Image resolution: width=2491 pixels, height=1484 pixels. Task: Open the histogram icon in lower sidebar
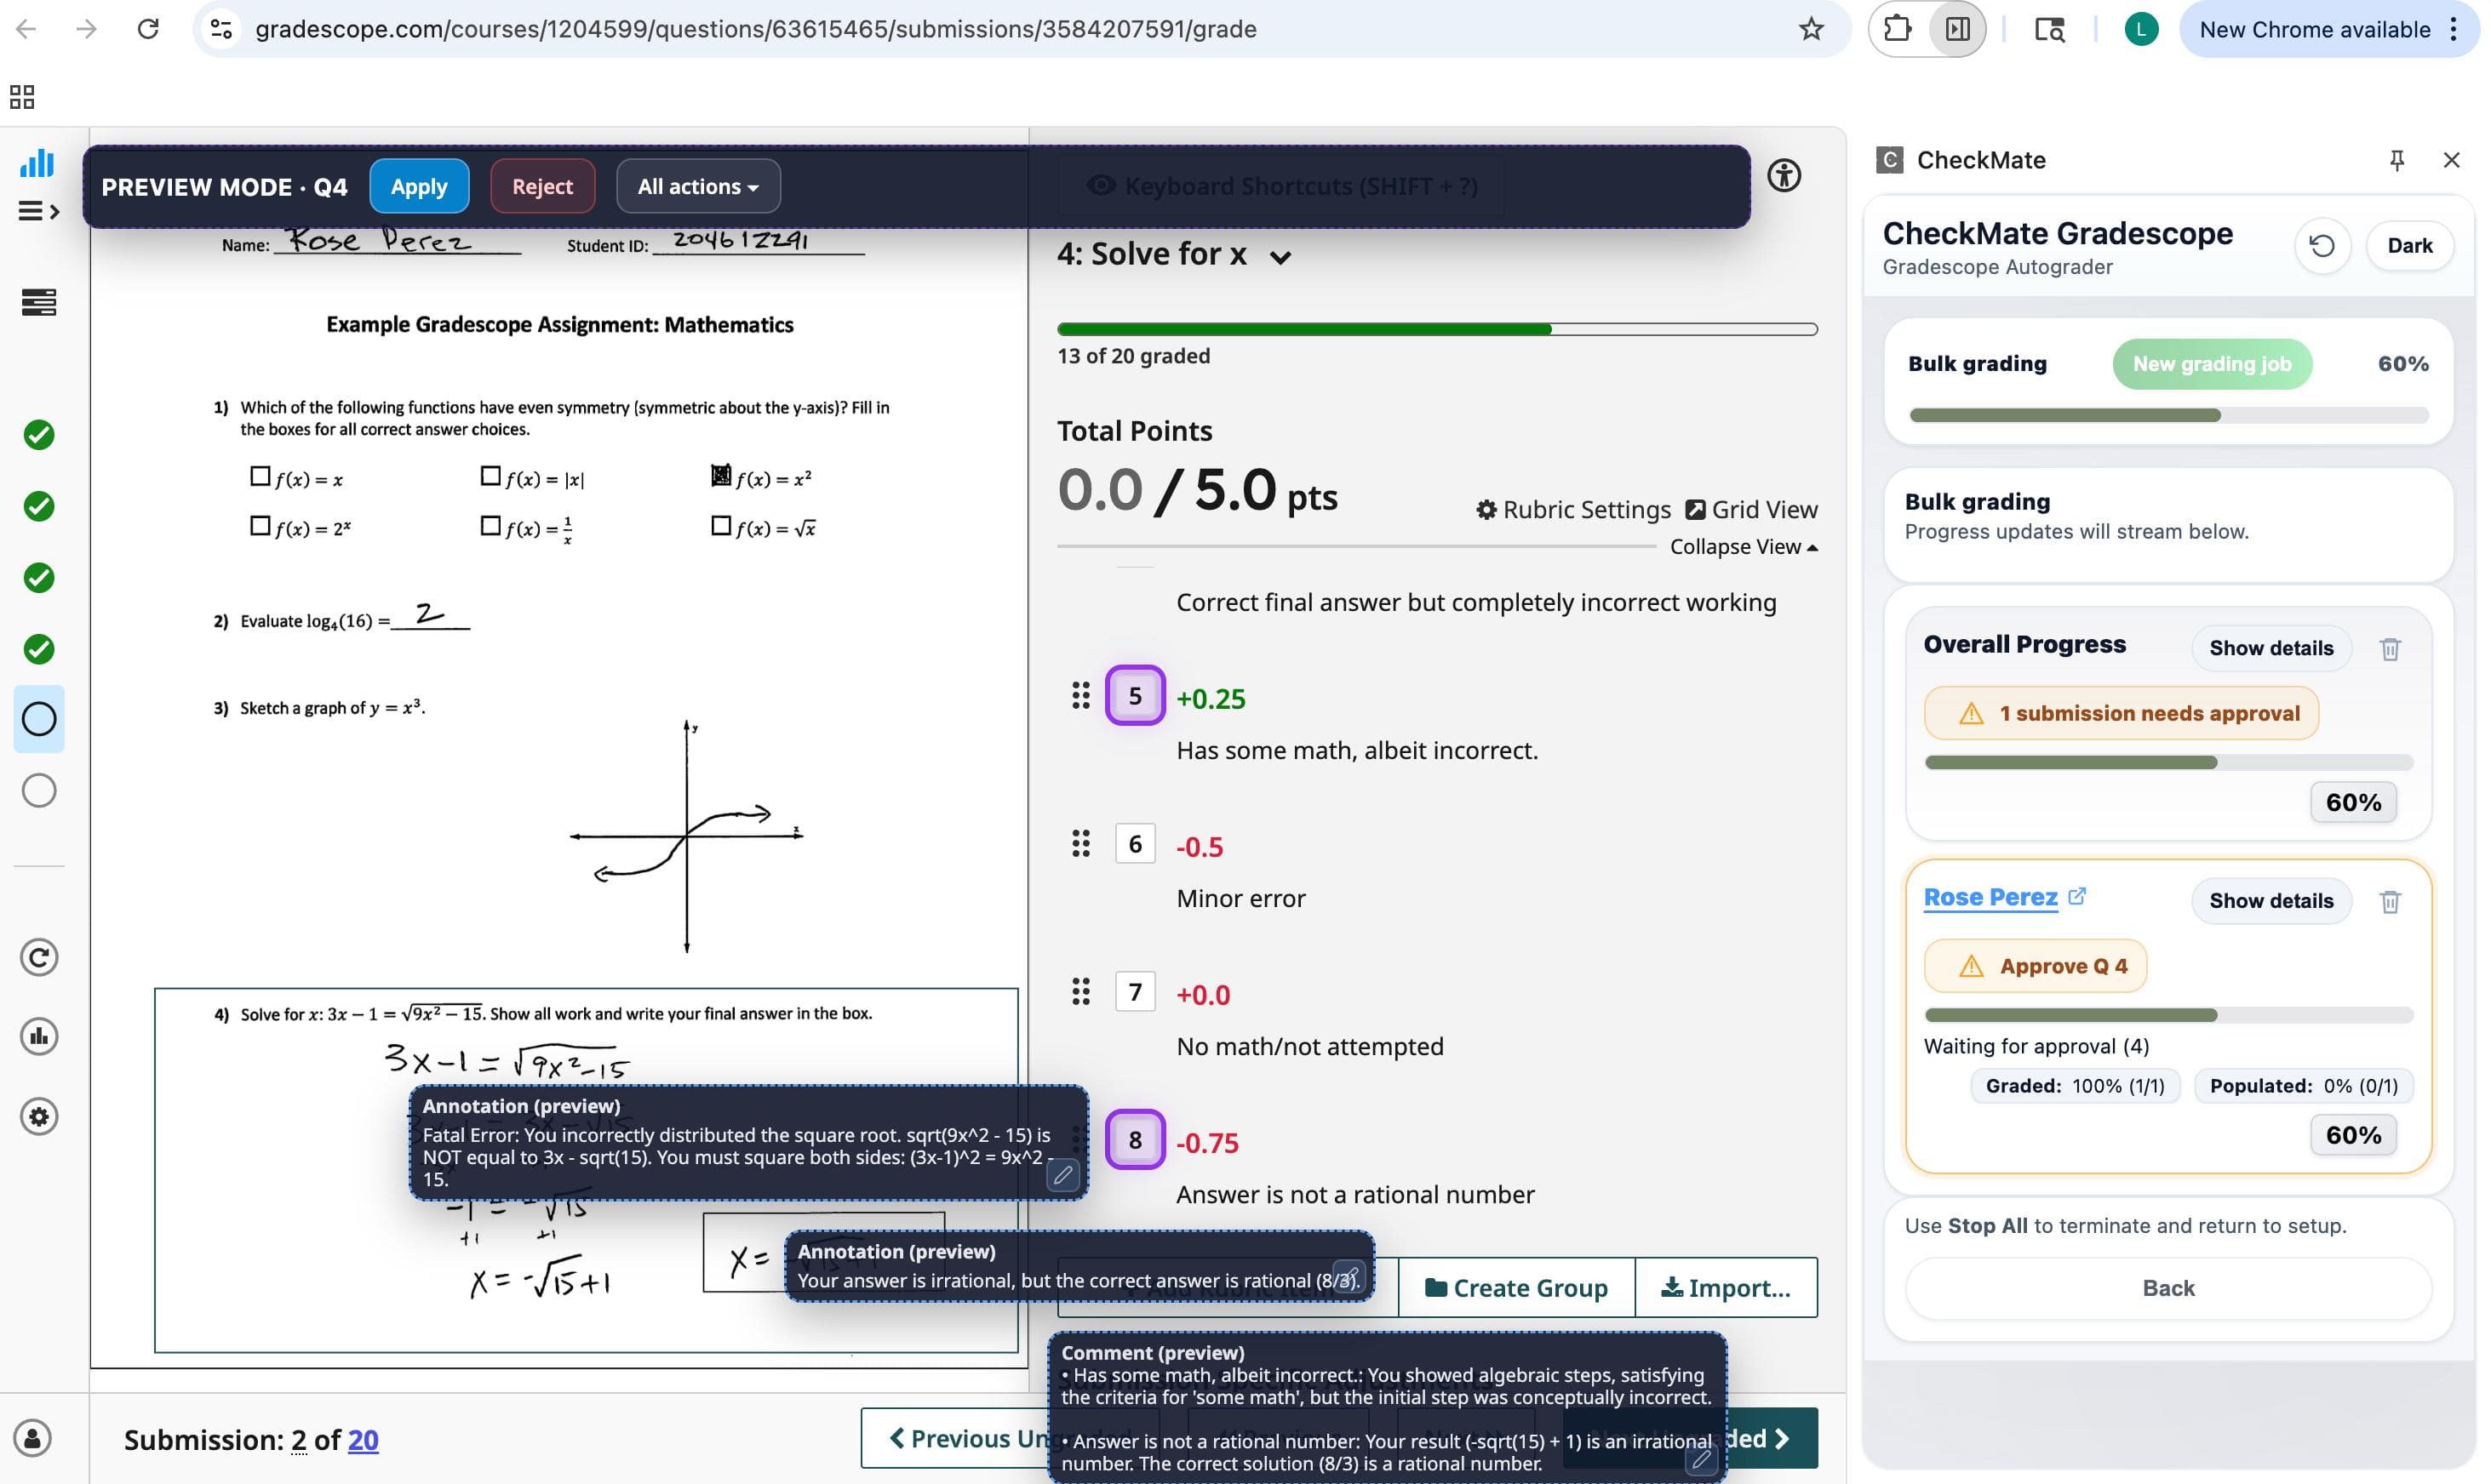point(38,1036)
